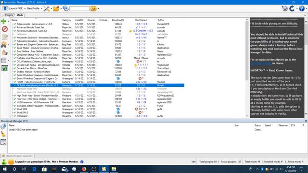Select the Fill Bottle while playing highlighted row

pyautogui.click(x=97, y=86)
